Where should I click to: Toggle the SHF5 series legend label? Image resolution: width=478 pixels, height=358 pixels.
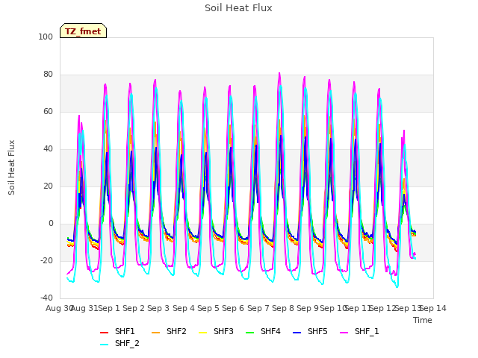(317, 331)
